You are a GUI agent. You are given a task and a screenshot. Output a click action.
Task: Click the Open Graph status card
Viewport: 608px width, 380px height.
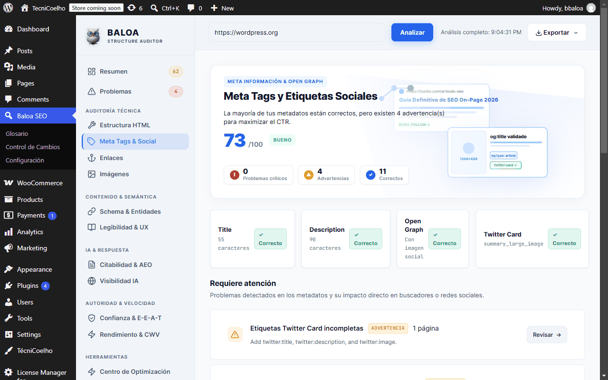pos(433,239)
